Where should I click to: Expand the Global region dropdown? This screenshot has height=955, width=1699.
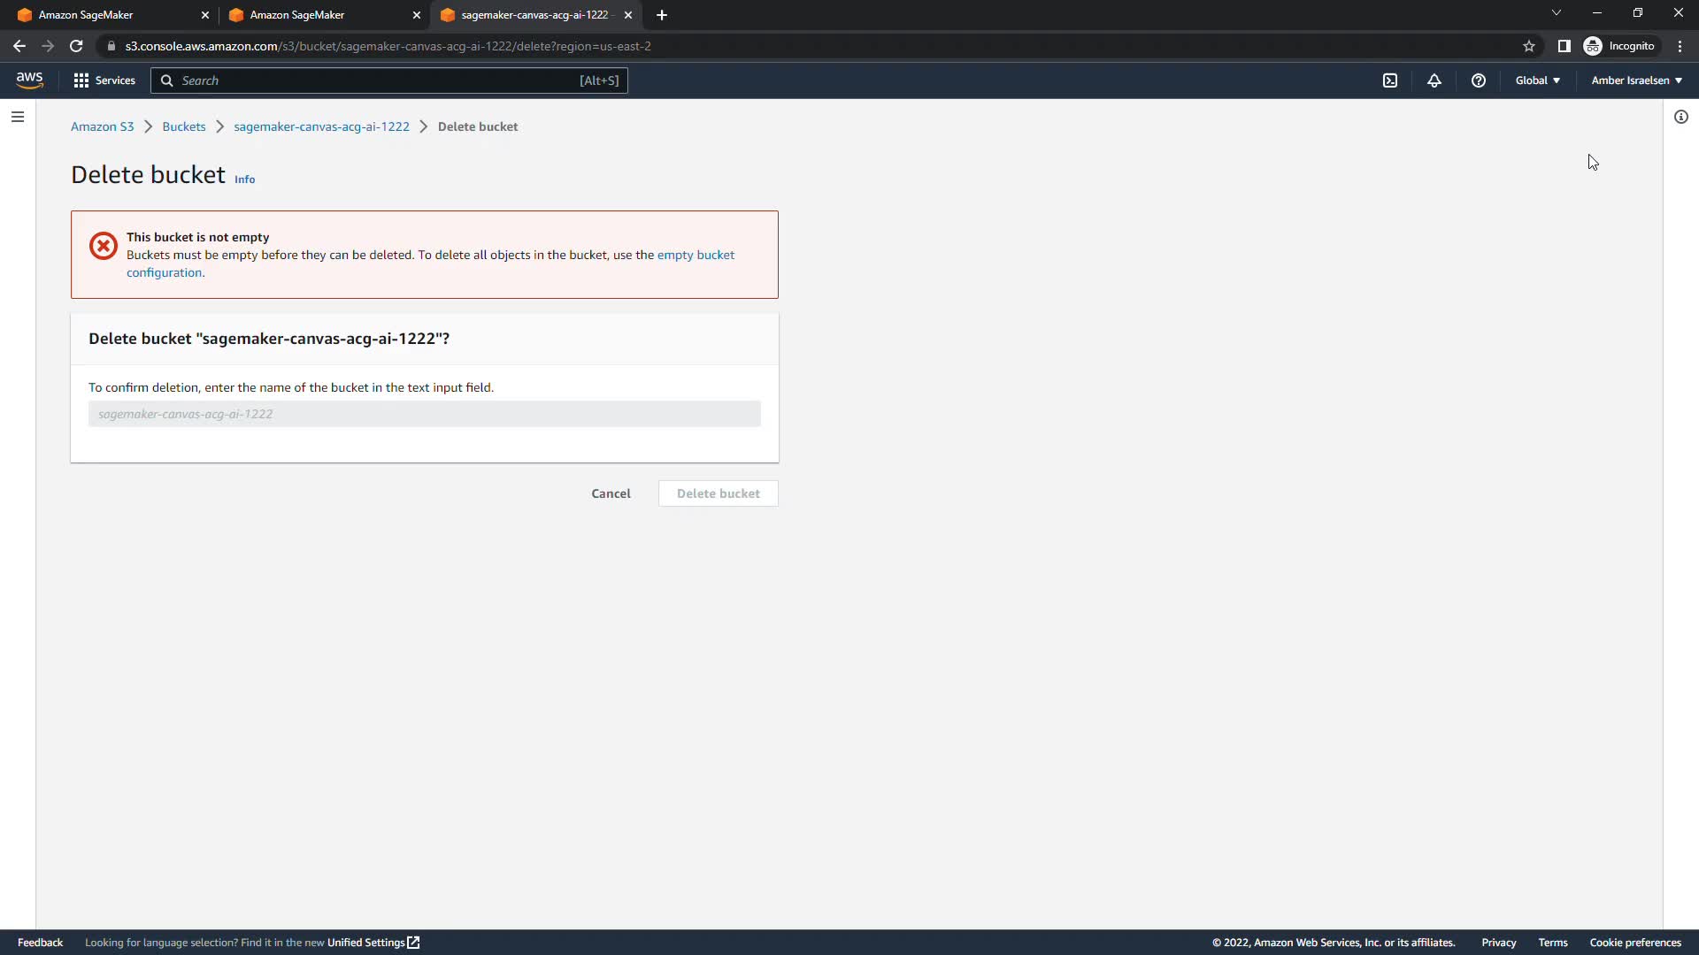tap(1537, 80)
